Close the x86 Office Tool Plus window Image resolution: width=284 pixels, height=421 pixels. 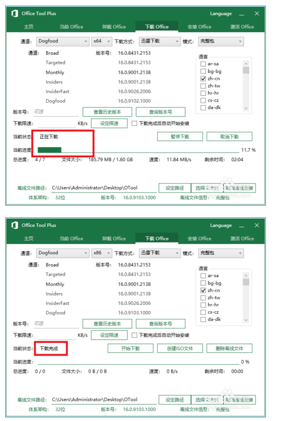coord(257,225)
